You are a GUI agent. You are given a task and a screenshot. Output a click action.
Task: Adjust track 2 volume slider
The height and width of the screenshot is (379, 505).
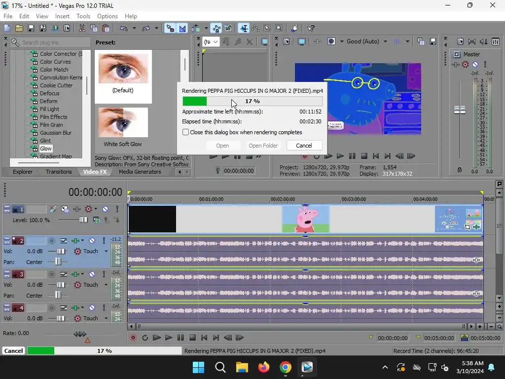pos(61,251)
